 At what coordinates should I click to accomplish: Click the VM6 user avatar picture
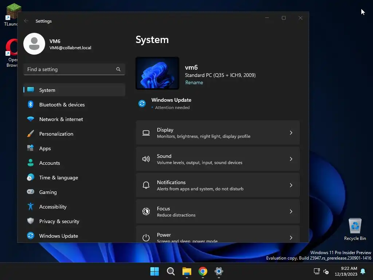point(34,44)
